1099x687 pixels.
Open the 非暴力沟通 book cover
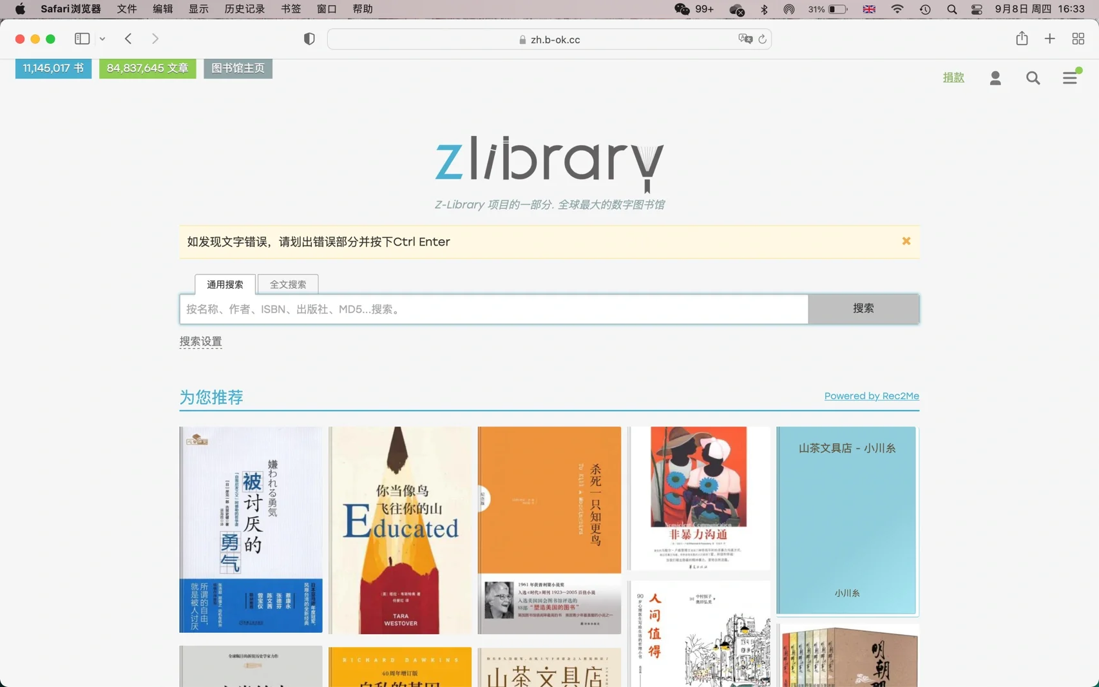699,498
